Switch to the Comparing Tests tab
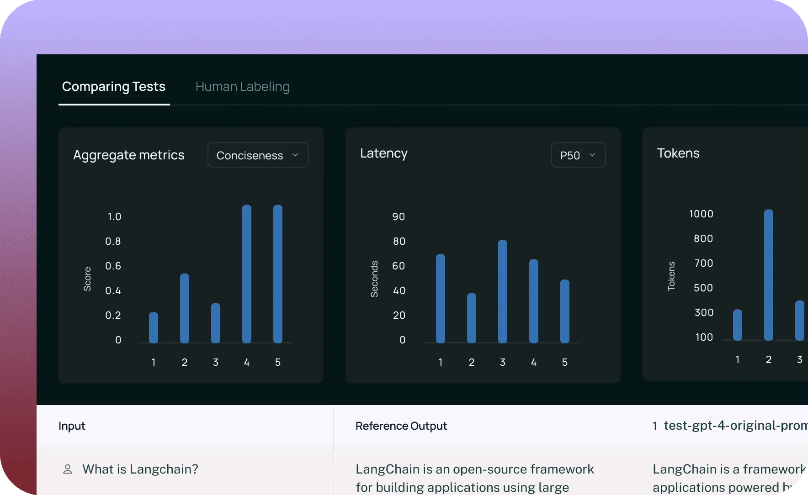 (x=114, y=87)
